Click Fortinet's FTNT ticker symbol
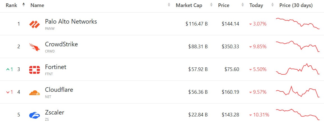Screen dimensions: 324x126 pos(49,74)
